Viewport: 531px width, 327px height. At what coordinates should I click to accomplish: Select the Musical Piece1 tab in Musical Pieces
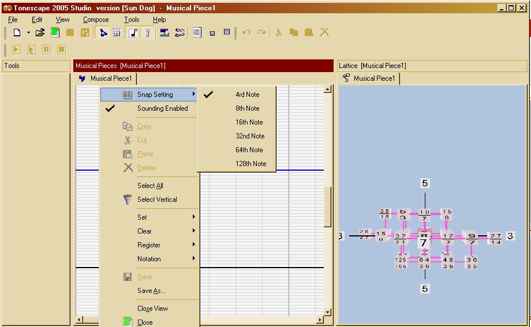coord(106,78)
